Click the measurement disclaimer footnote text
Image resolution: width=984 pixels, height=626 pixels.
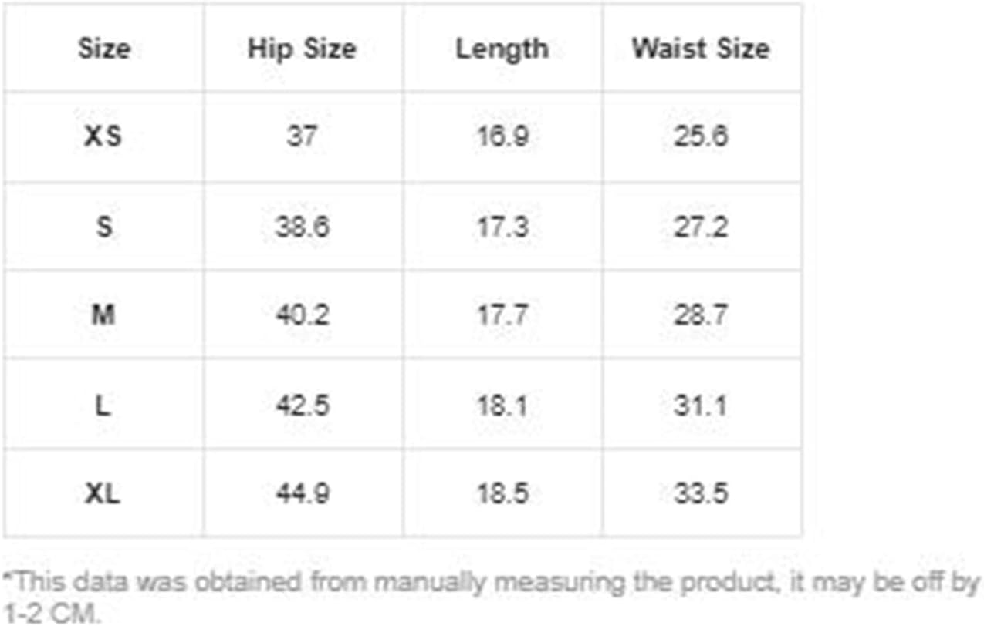coord(492,597)
